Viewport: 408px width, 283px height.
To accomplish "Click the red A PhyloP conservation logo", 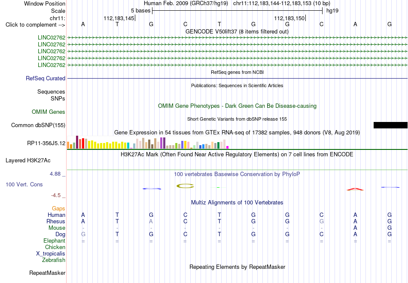I will click(355, 189).
